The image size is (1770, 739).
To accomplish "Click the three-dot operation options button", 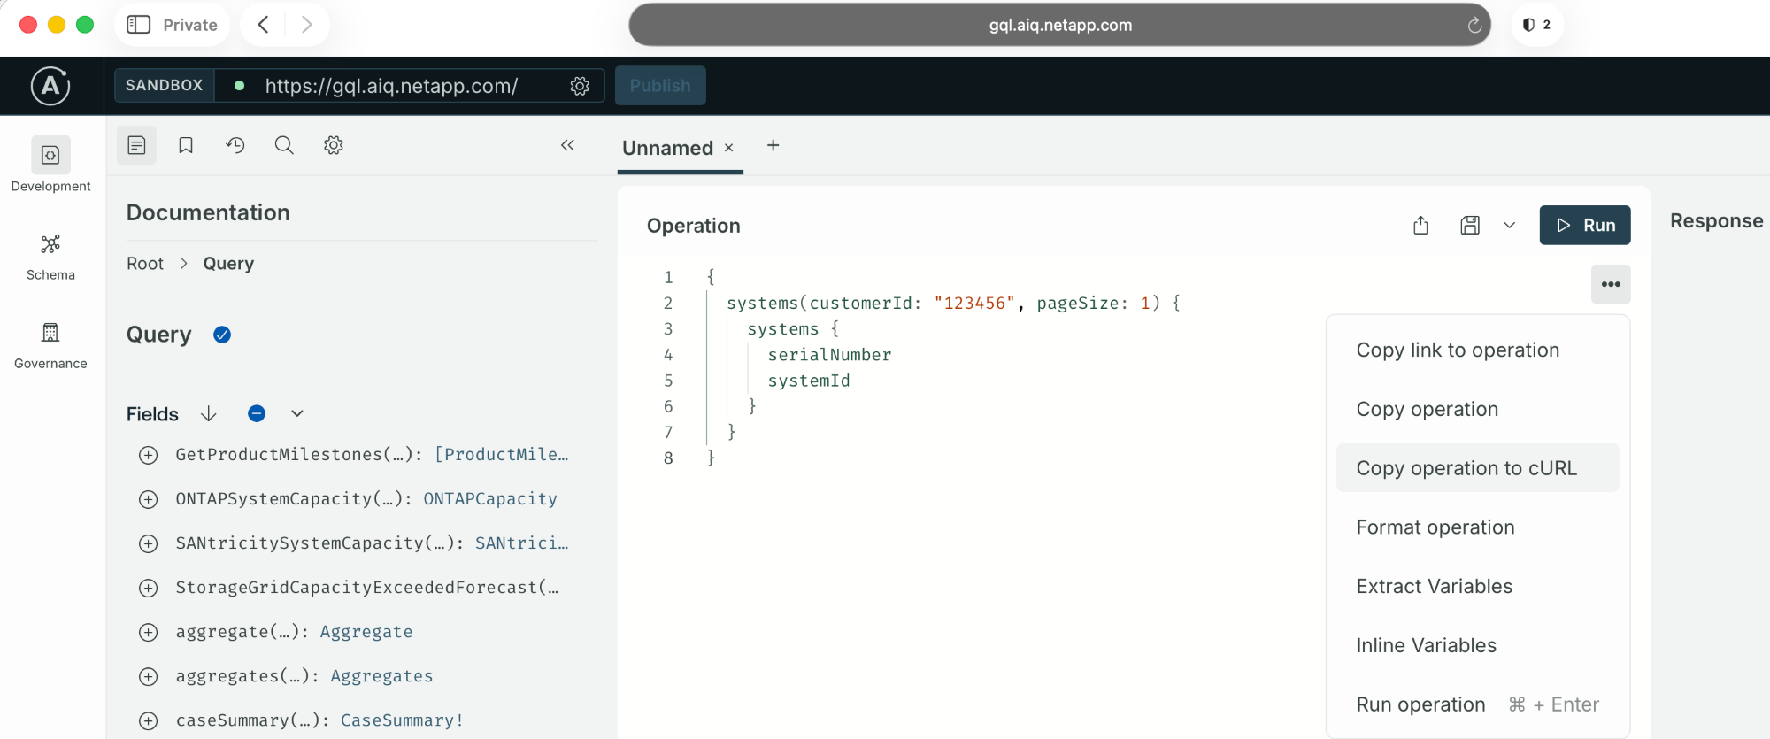I will coord(1611,284).
